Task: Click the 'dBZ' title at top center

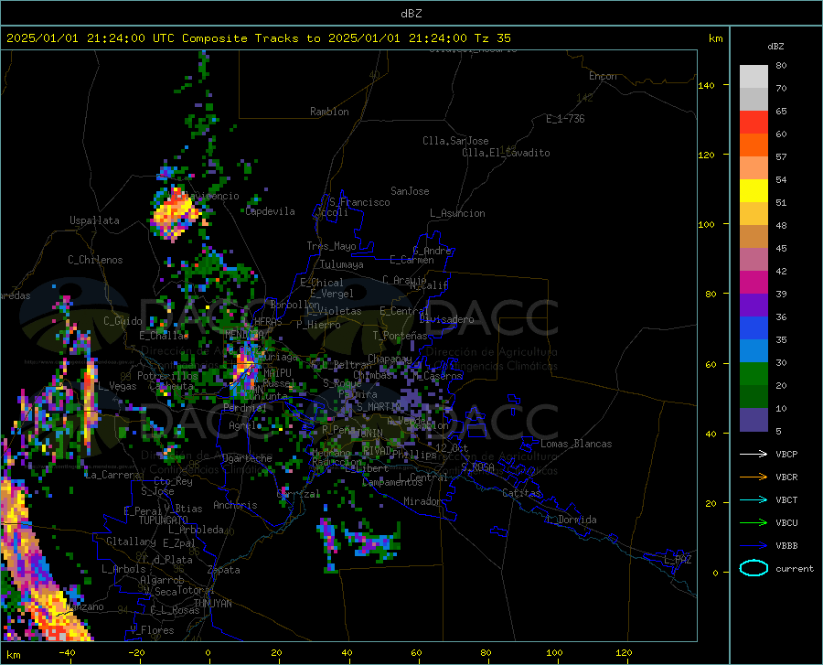Action: pos(411,14)
